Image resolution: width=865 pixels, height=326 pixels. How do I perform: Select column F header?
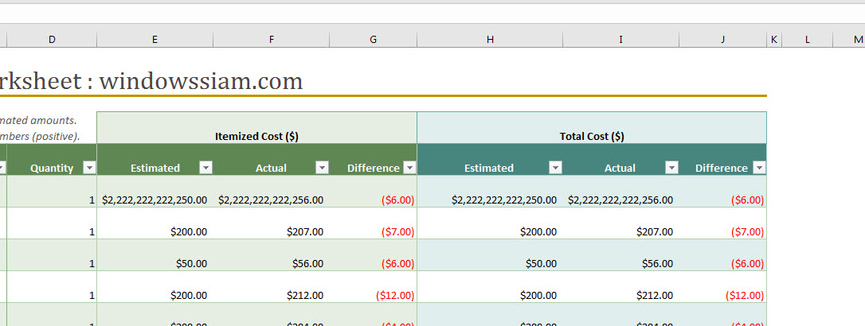(272, 40)
